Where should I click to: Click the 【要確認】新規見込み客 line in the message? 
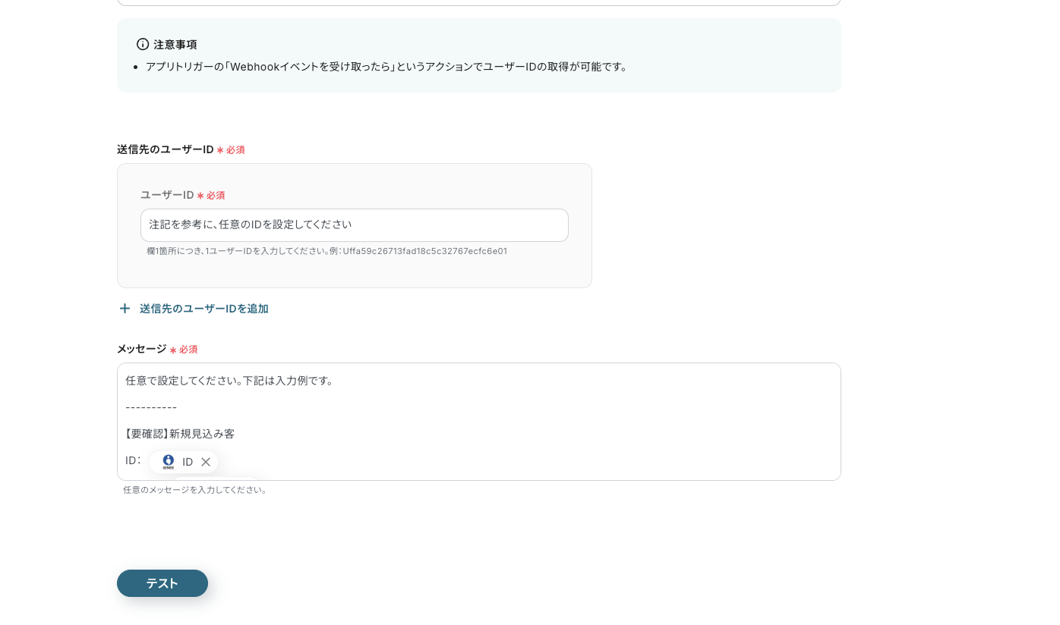[x=178, y=433]
